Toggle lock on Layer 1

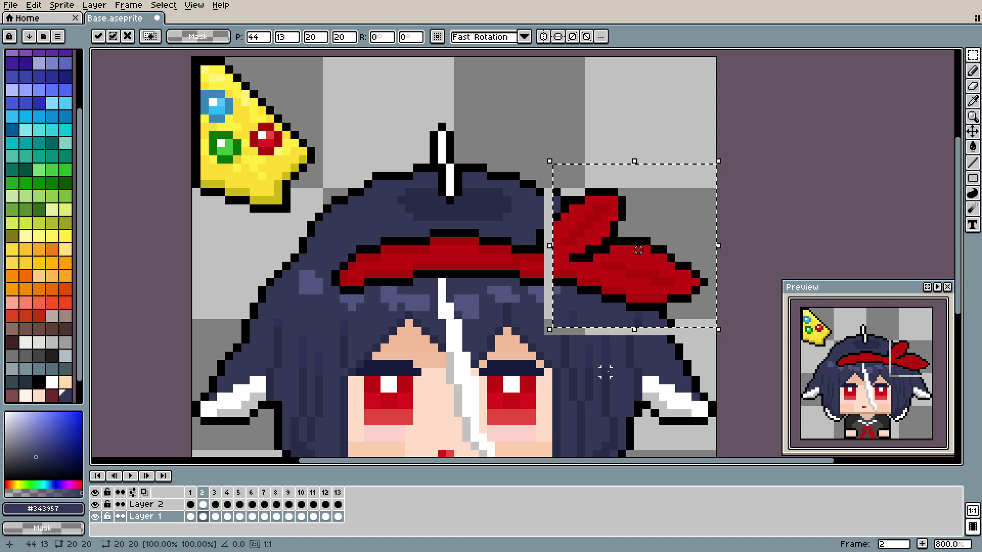click(107, 517)
